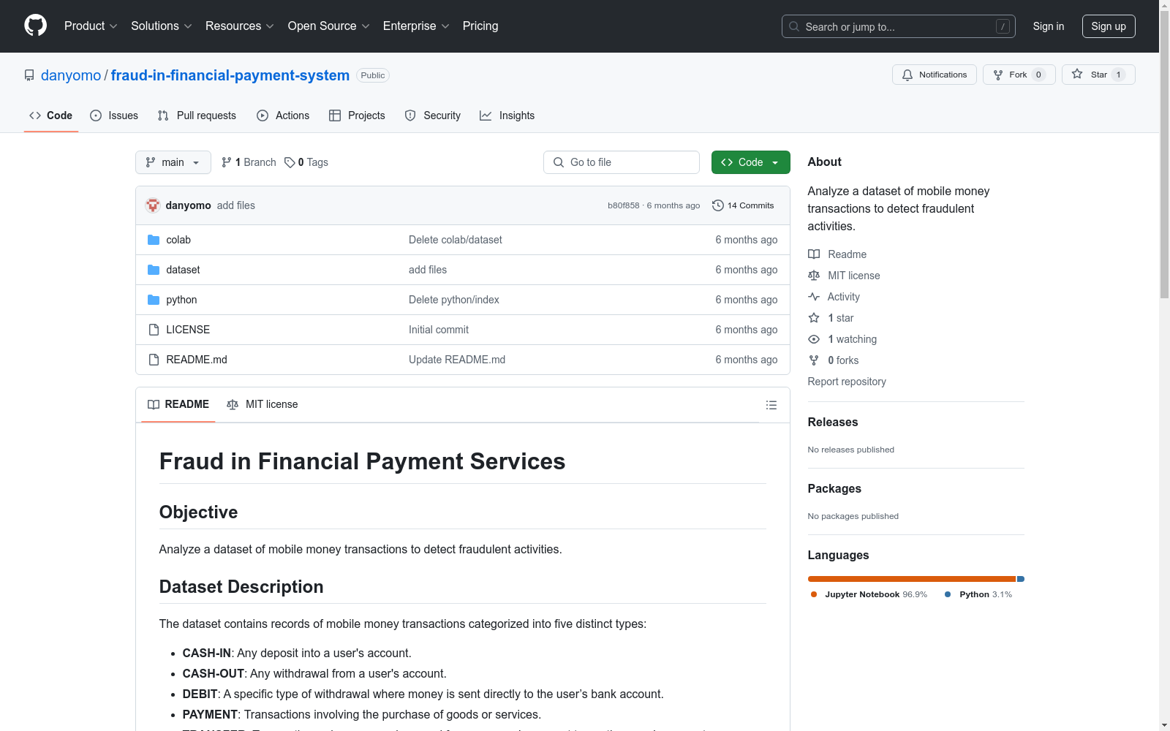Click the Readme book icon in About

[814, 254]
